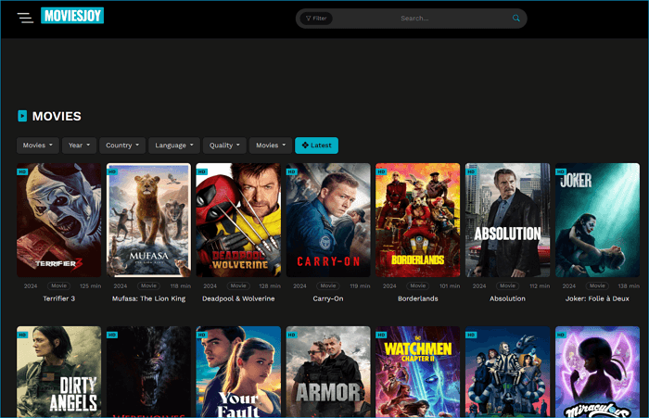Open the Dirty Angels poster

point(58,371)
